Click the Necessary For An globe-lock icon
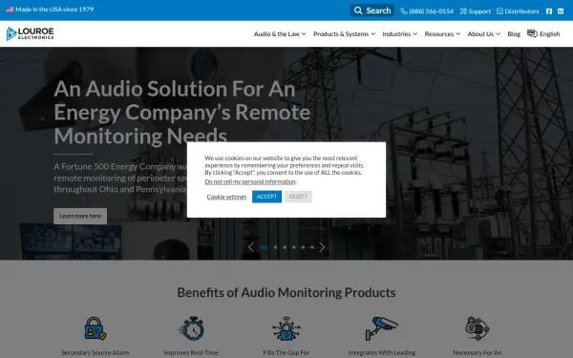 click(x=477, y=328)
